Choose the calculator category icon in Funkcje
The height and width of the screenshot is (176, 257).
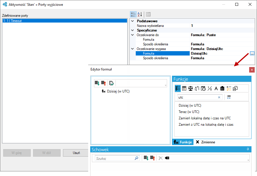pos(184,88)
